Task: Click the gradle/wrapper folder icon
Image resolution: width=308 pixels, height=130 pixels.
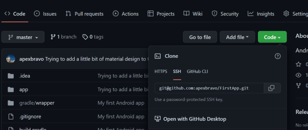Action: click(x=10, y=103)
